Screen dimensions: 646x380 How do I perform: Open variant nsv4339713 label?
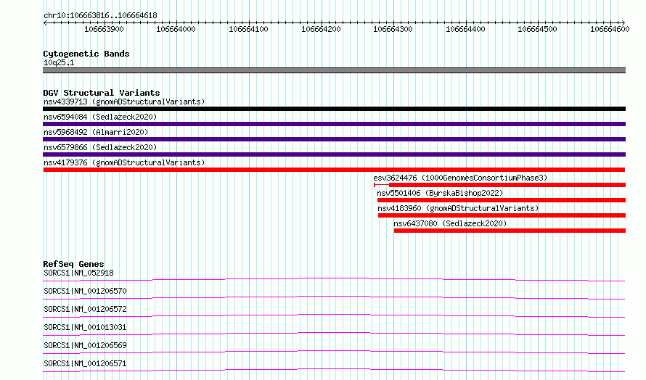(x=124, y=102)
